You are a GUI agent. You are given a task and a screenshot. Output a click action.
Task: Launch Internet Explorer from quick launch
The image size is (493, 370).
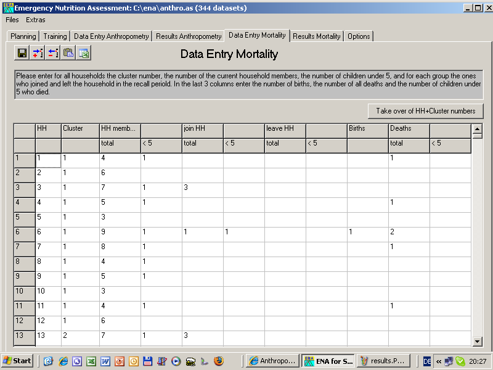(x=63, y=361)
